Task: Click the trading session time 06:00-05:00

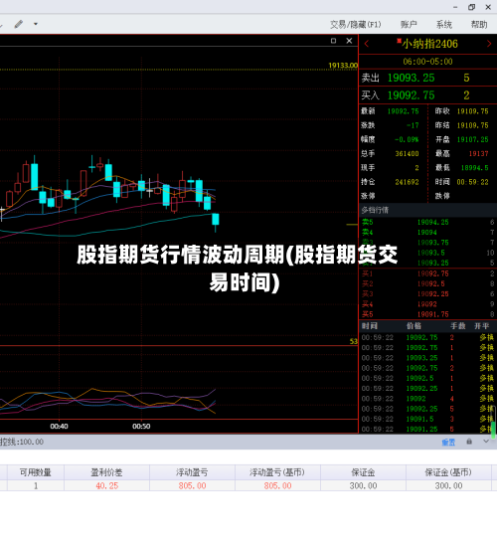Action: (x=427, y=62)
